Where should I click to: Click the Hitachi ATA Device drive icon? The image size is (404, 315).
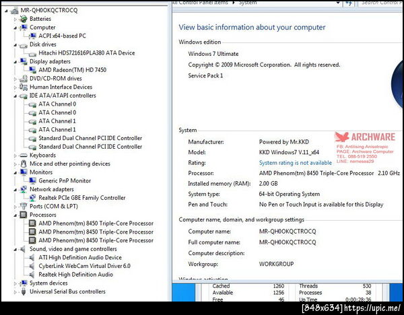pyautogui.click(x=32, y=54)
